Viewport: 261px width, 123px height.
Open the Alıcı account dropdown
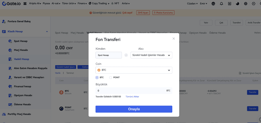point(151,55)
